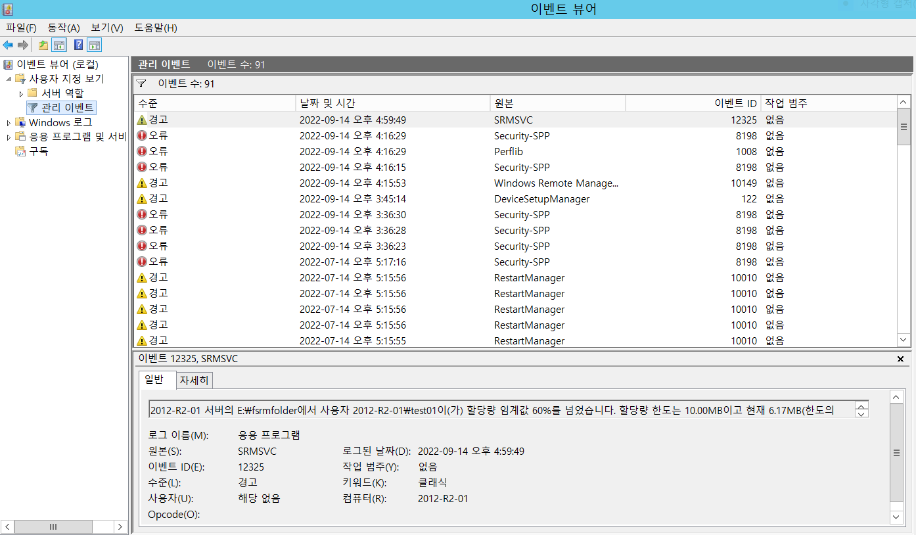Open Help via the question mark icon
This screenshot has height=535, width=916.
pyautogui.click(x=79, y=45)
